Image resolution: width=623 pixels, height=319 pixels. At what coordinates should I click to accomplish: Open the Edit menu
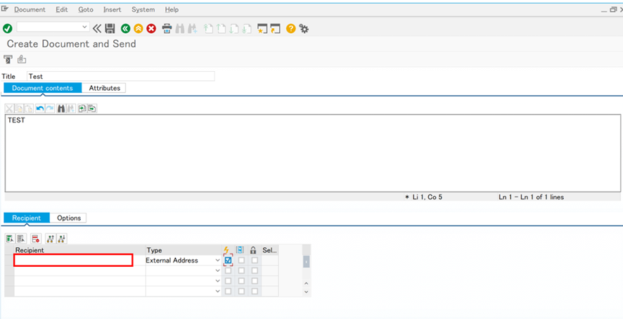pyautogui.click(x=62, y=10)
